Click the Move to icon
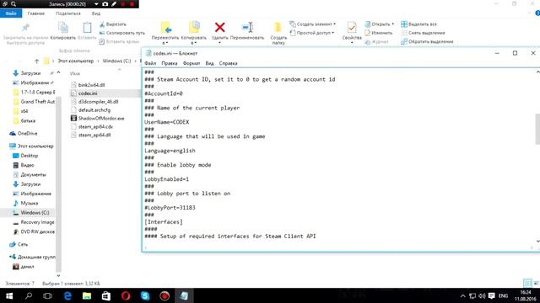540x303 pixels. (165, 28)
